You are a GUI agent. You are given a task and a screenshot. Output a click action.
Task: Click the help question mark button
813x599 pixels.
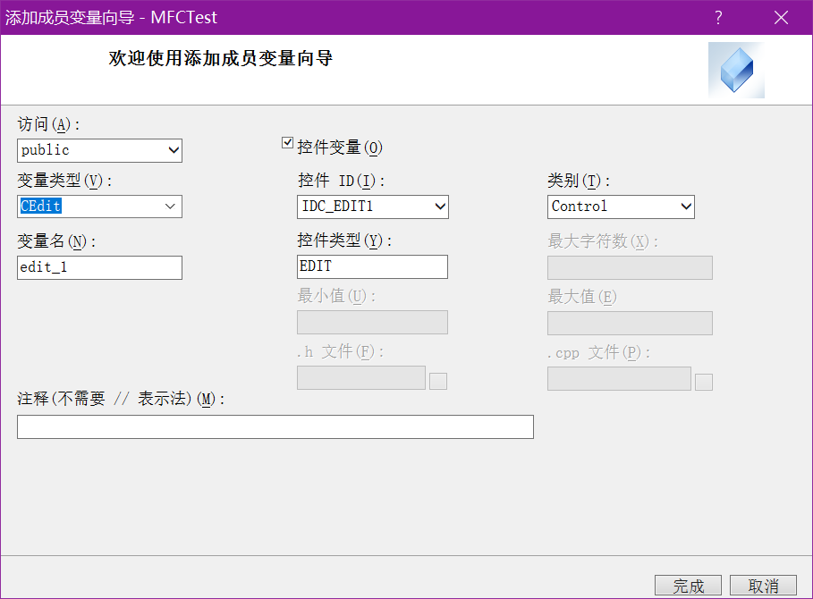(x=717, y=18)
